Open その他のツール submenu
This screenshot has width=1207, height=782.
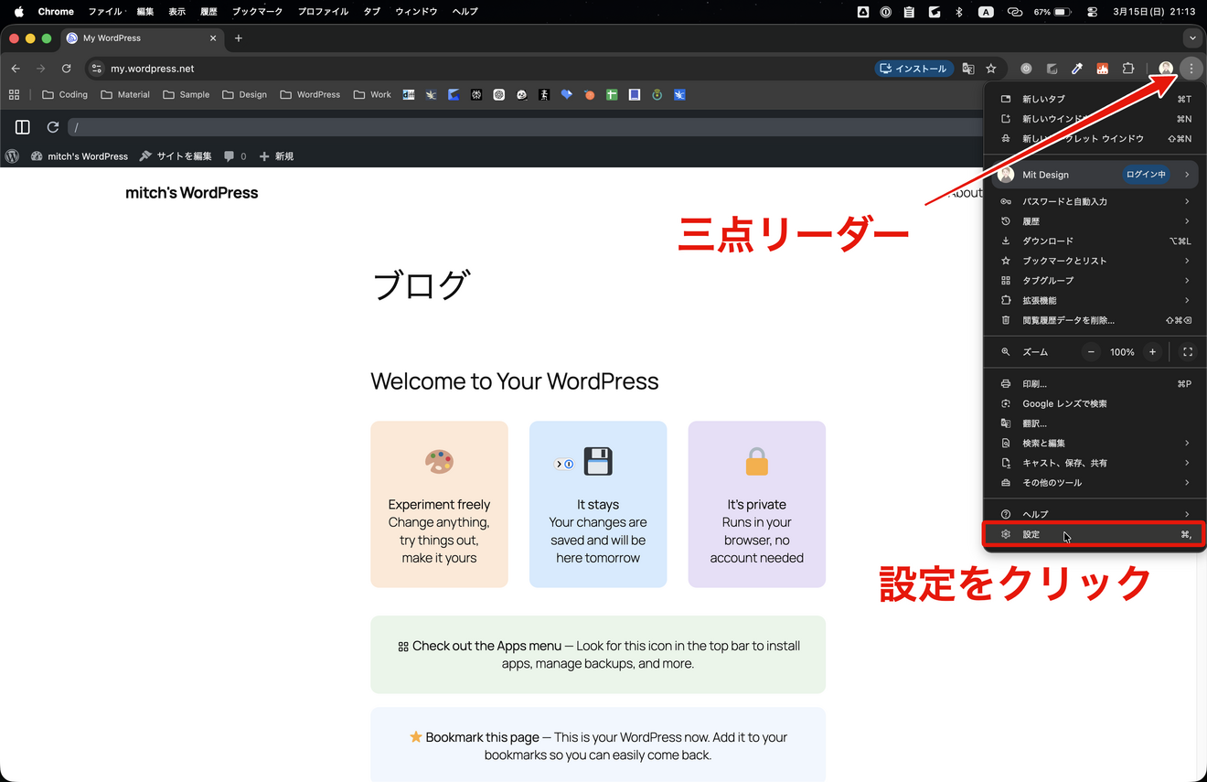click(x=1095, y=483)
